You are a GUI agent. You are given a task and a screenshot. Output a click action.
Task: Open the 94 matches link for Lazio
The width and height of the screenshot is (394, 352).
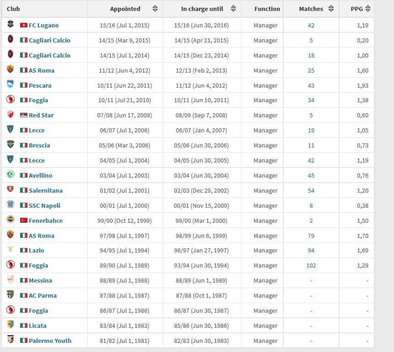311,251
